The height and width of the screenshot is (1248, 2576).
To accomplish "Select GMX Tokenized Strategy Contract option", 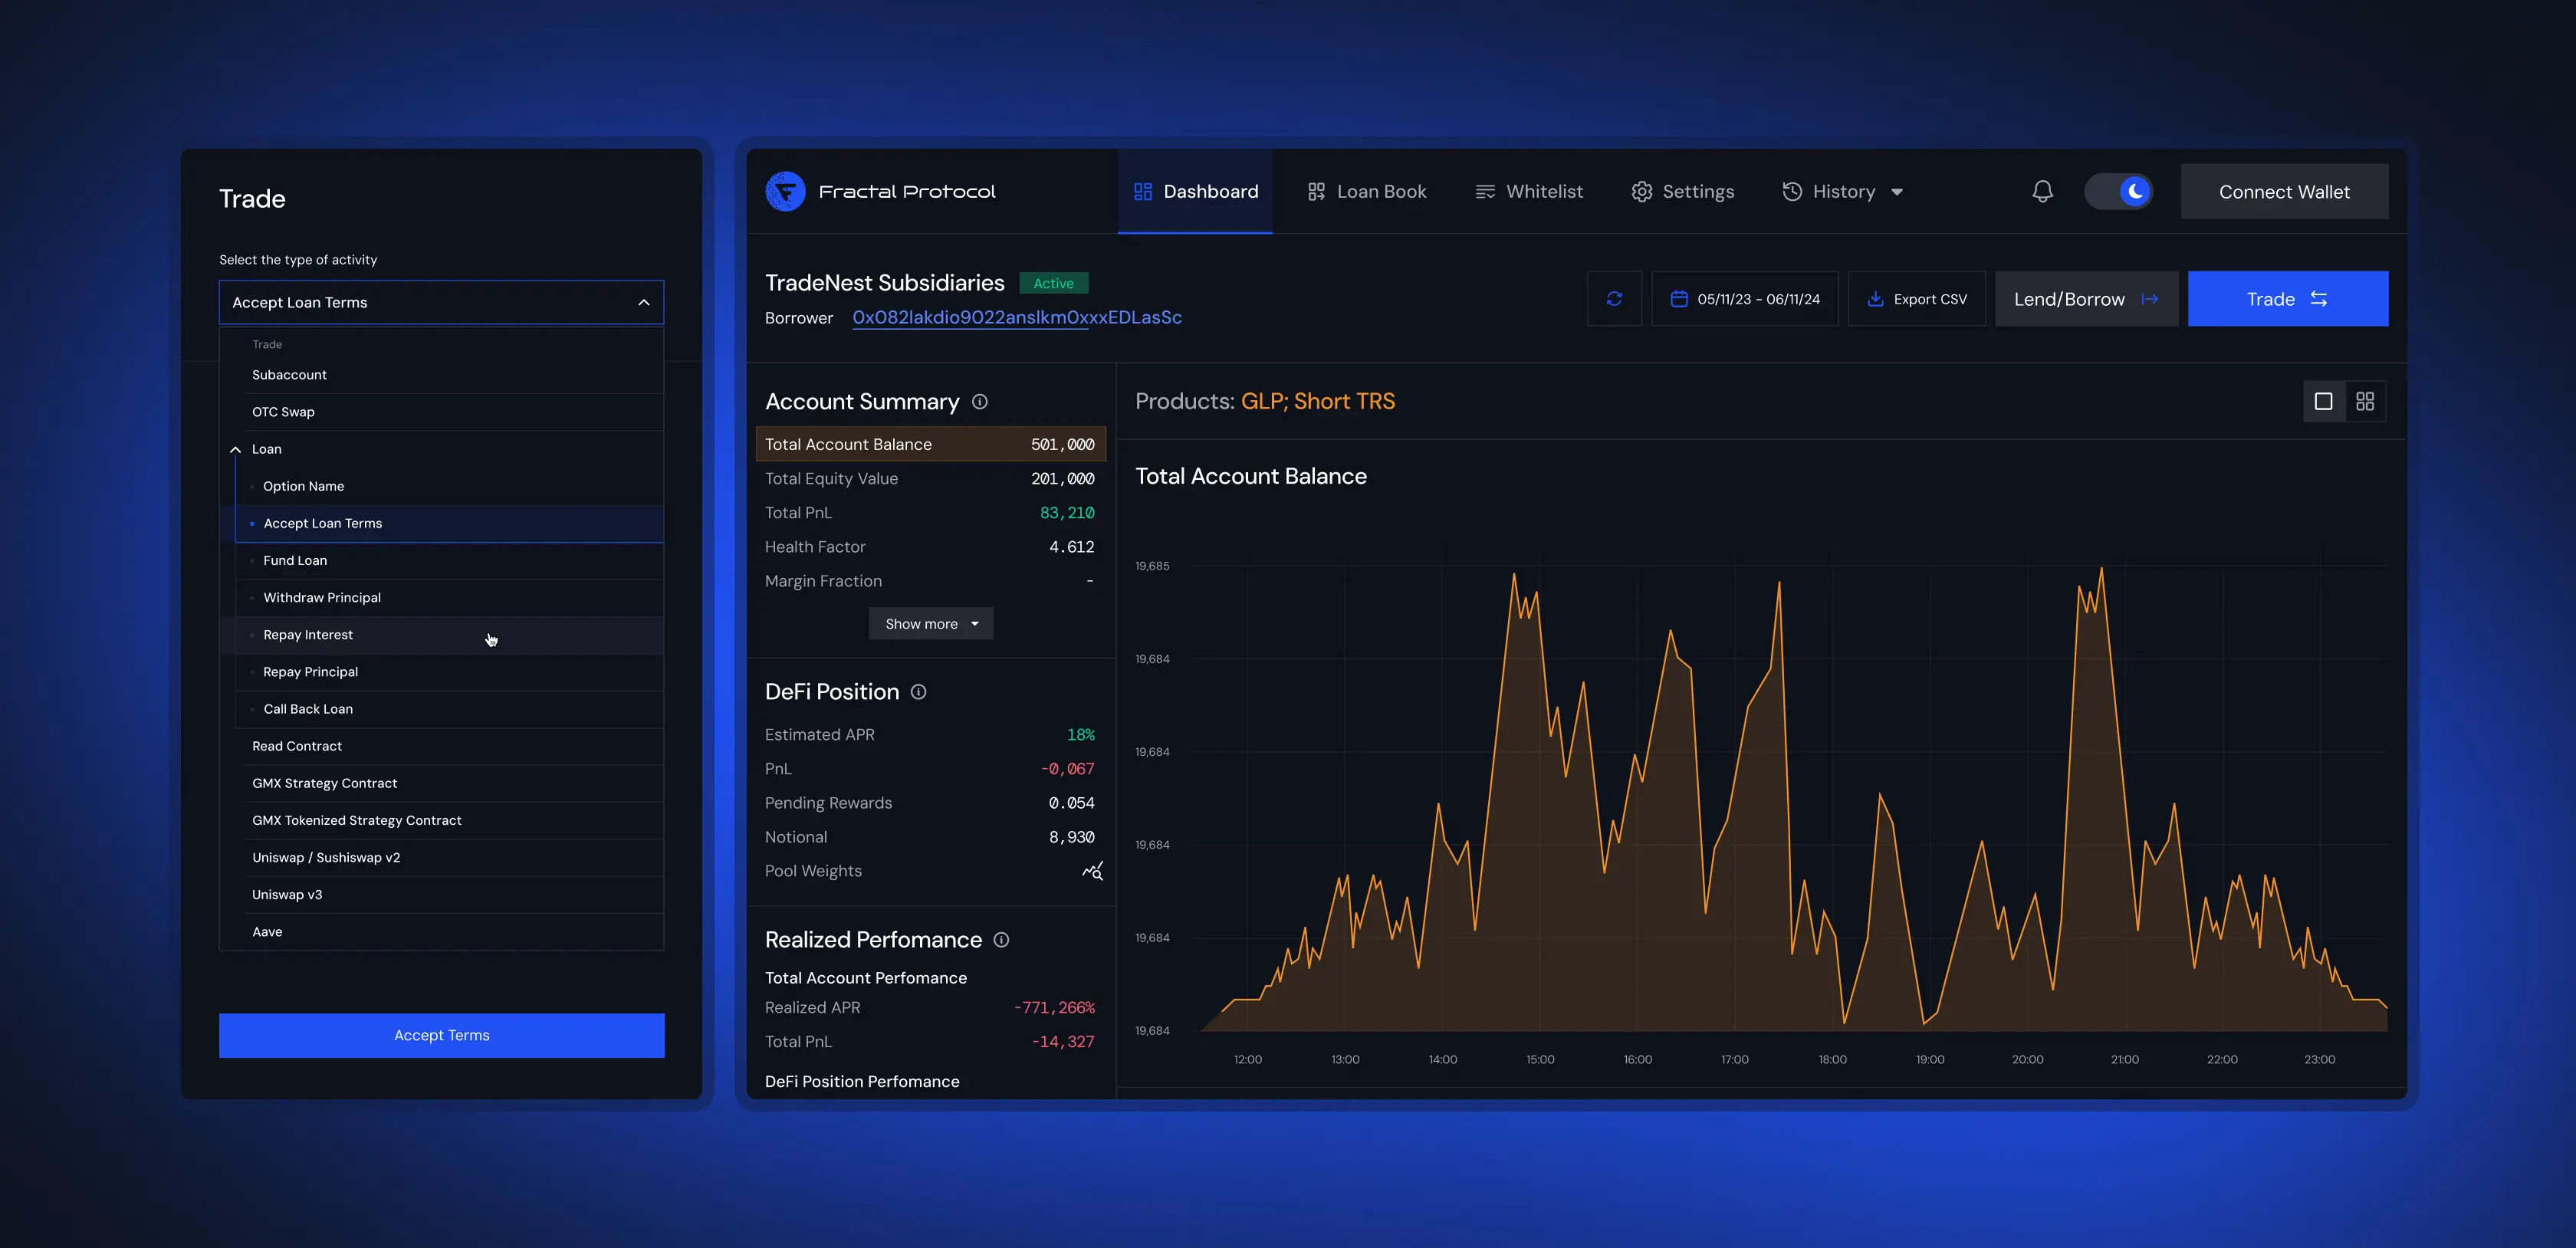I will pyautogui.click(x=441, y=820).
